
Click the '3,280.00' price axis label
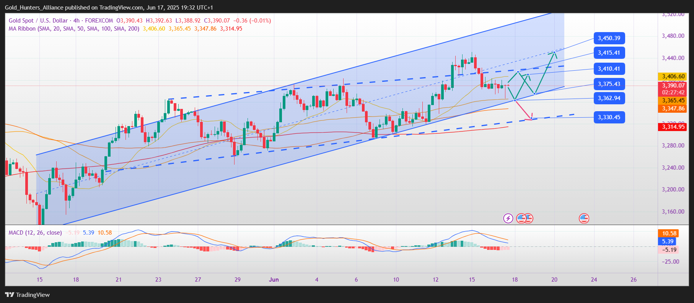tap(673, 146)
